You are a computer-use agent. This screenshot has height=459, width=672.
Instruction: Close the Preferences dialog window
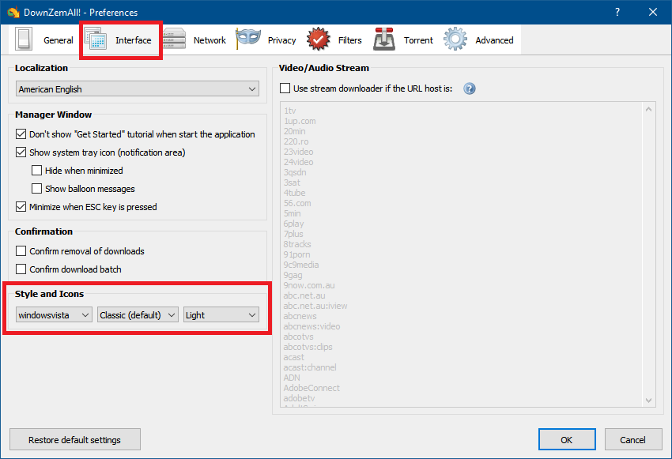pyautogui.click(x=653, y=12)
